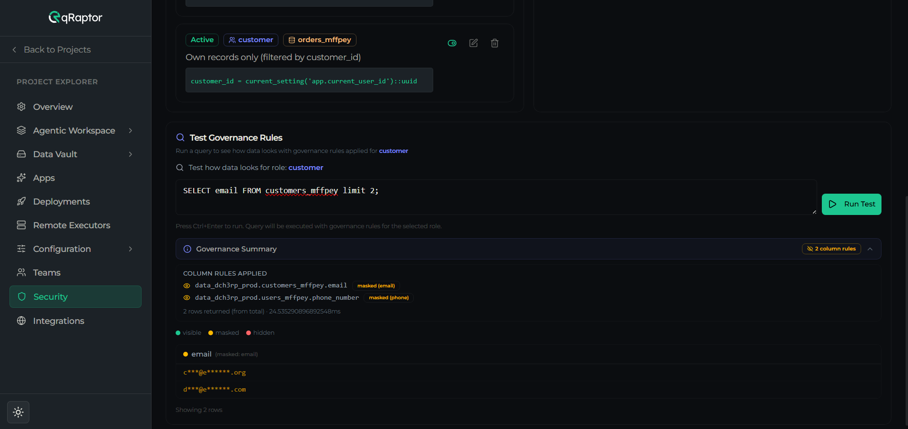Click the Apps sparkle icon
This screenshot has height=429, width=908.
pyautogui.click(x=21, y=178)
